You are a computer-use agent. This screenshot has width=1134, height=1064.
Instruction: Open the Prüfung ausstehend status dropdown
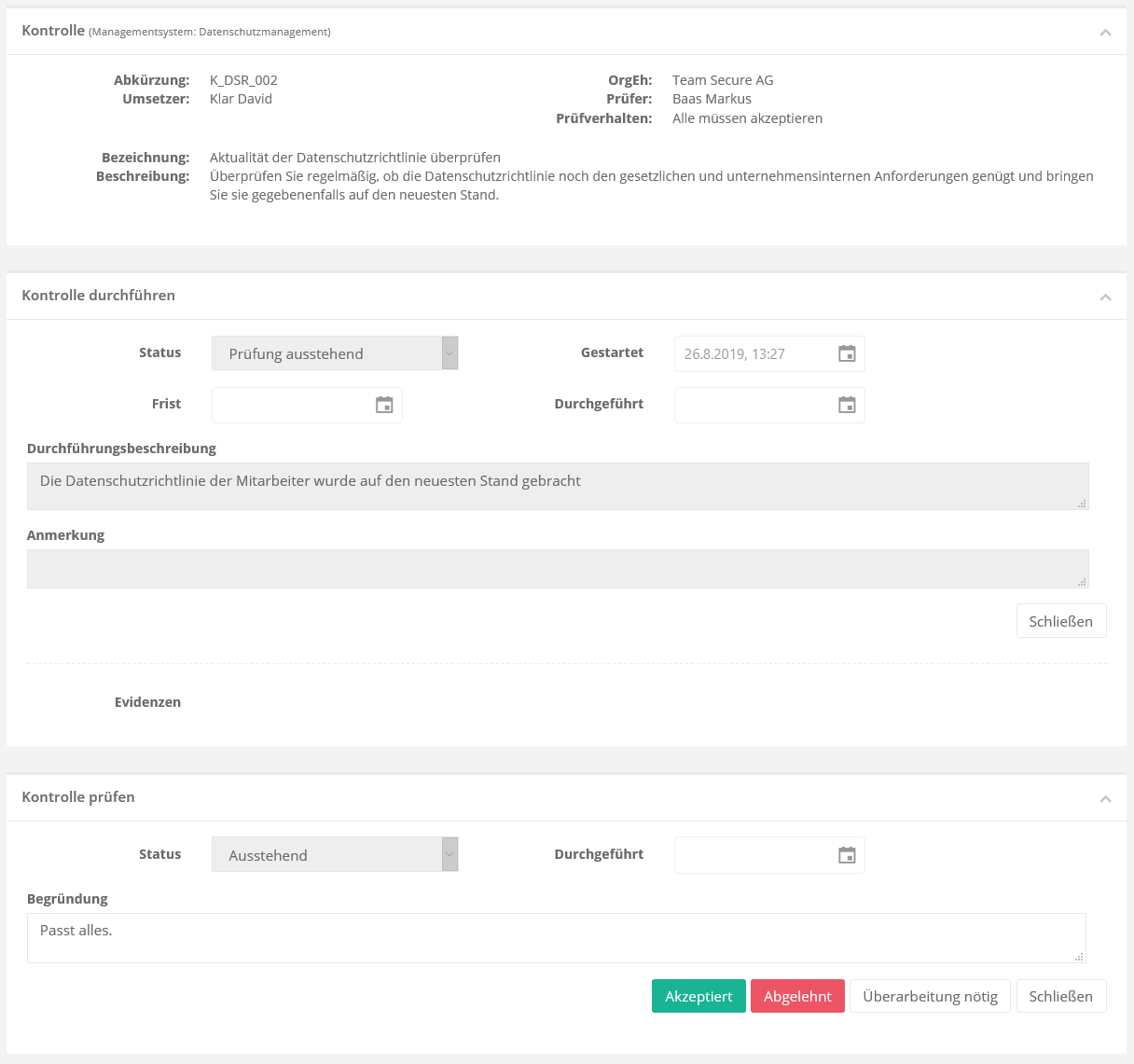tap(335, 353)
